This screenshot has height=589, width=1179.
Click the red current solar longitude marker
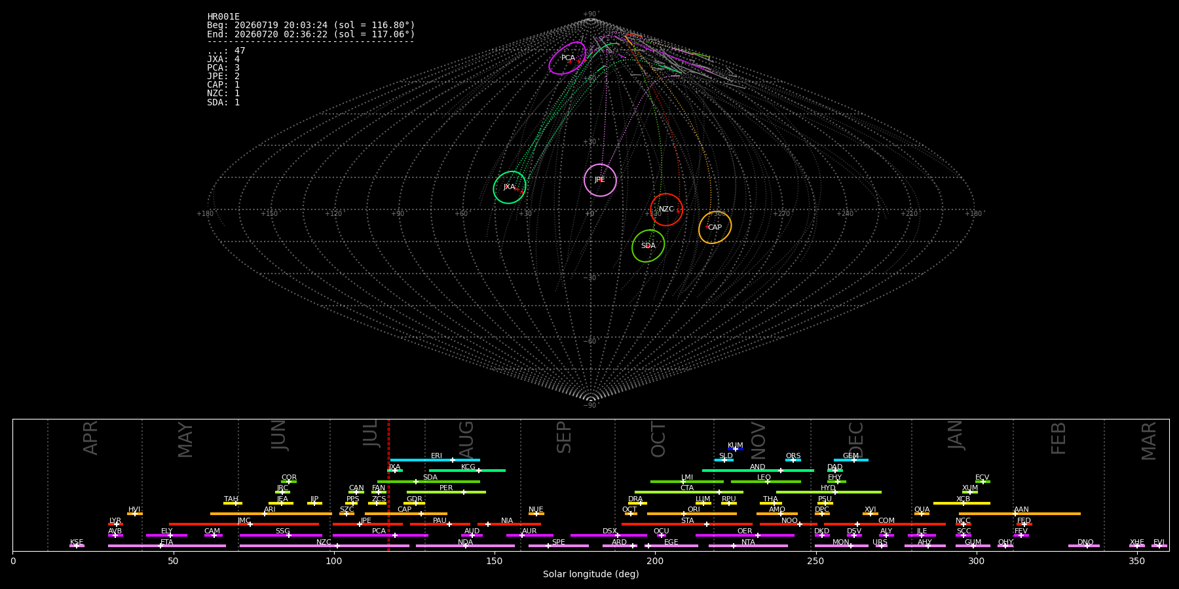[388, 485]
